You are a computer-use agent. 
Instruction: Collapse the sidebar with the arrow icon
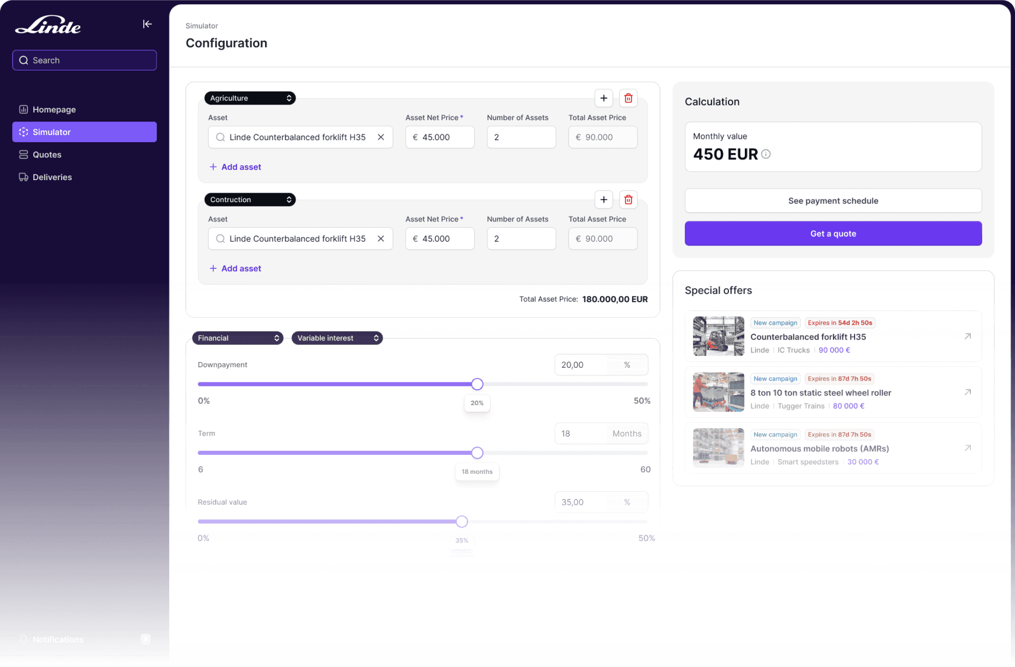click(x=147, y=24)
